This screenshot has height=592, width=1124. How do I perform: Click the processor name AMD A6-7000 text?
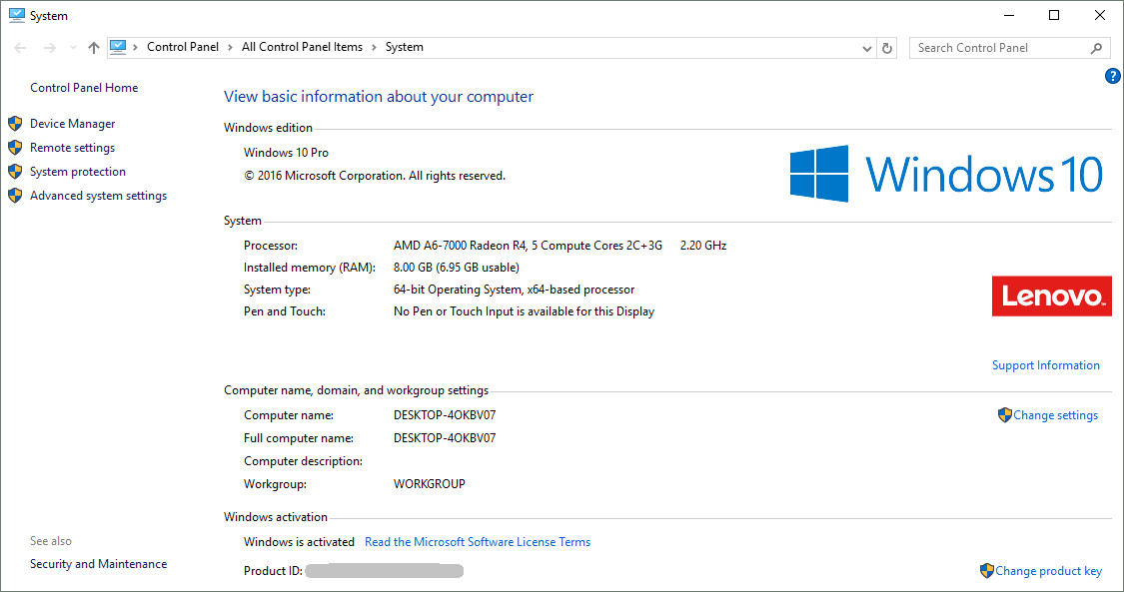click(x=528, y=245)
